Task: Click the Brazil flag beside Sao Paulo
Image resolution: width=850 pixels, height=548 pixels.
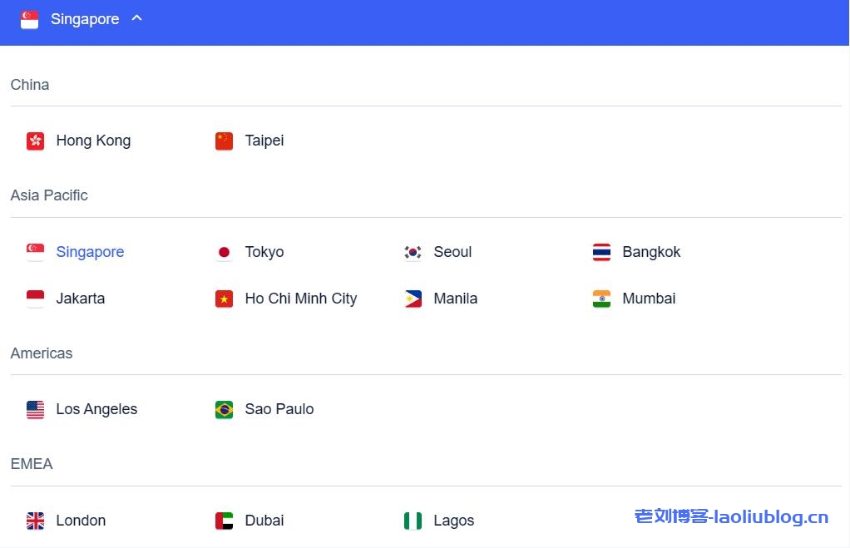Action: (224, 409)
